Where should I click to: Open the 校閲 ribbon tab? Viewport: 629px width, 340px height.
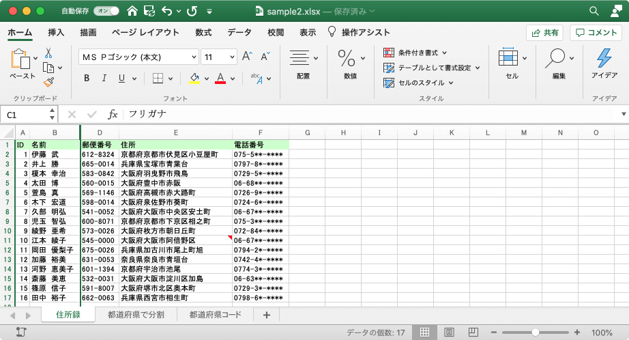coord(276,33)
